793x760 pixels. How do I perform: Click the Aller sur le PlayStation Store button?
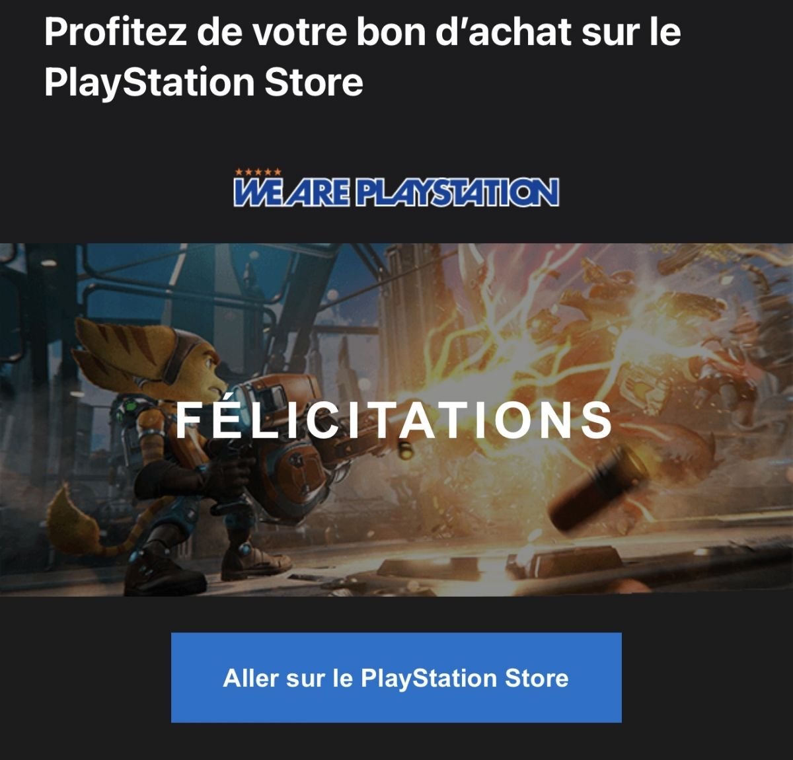tap(396, 677)
